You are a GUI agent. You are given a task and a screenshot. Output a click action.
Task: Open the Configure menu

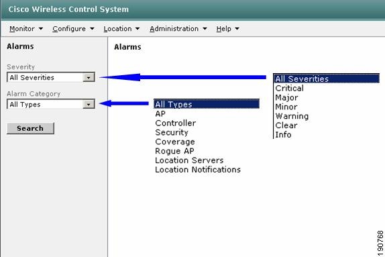(73, 29)
